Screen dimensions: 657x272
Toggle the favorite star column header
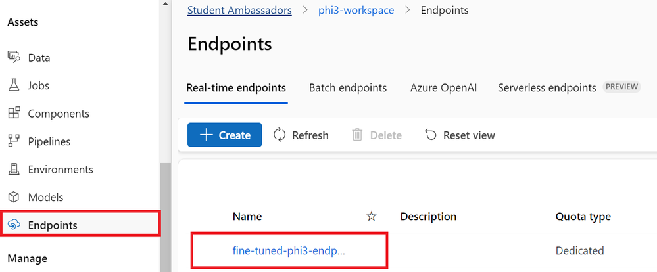tap(372, 217)
